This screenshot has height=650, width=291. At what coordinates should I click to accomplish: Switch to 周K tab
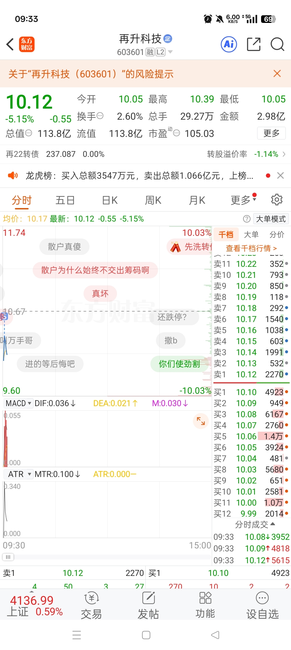(153, 200)
